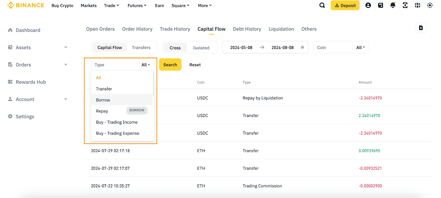Image resolution: width=441 pixels, height=198 pixels.
Task: Open the Rewards Hub sidebar item
Action: tap(31, 82)
